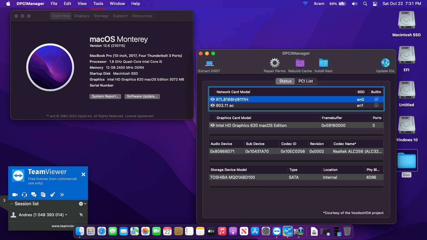Open the Tools menu

point(98,3)
